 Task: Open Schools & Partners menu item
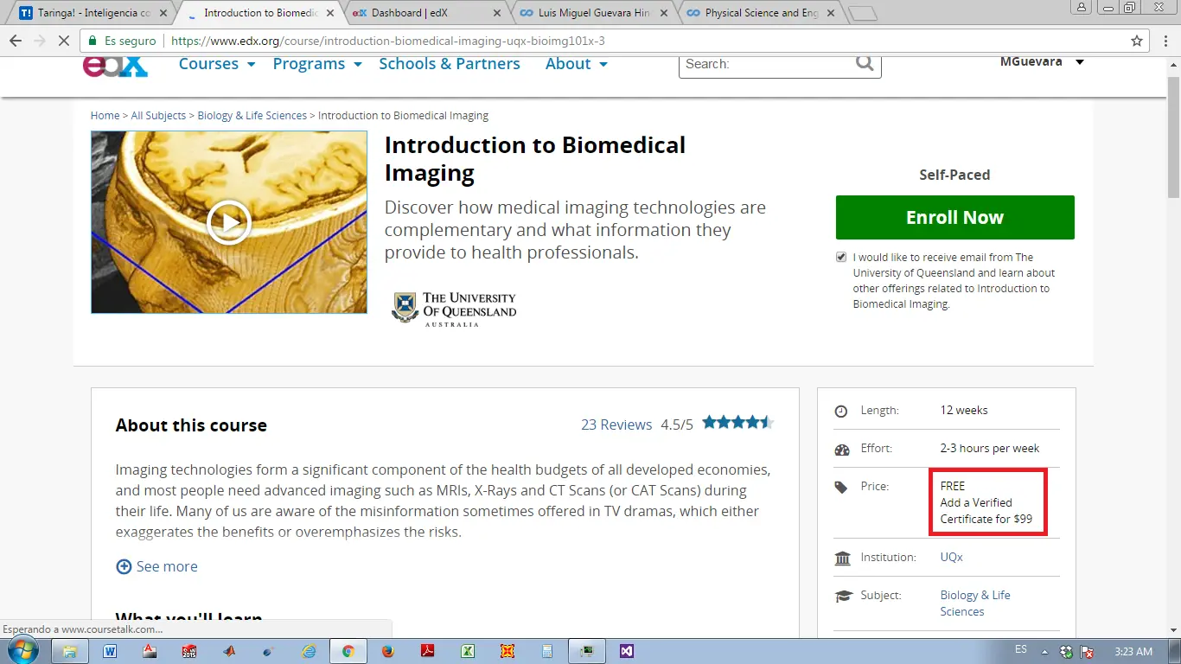click(450, 64)
